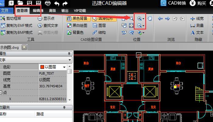Click properties scrollbar up arrow
213x122 pixels.
70,66
